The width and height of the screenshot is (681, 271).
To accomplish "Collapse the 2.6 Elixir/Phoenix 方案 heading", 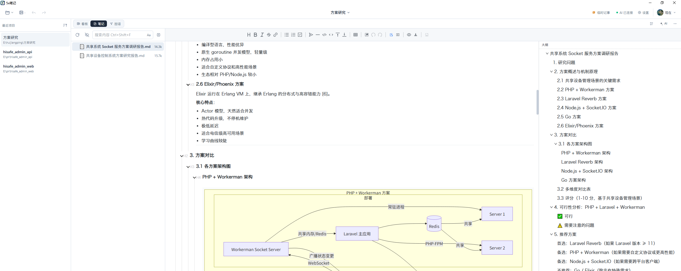I will (x=188, y=85).
